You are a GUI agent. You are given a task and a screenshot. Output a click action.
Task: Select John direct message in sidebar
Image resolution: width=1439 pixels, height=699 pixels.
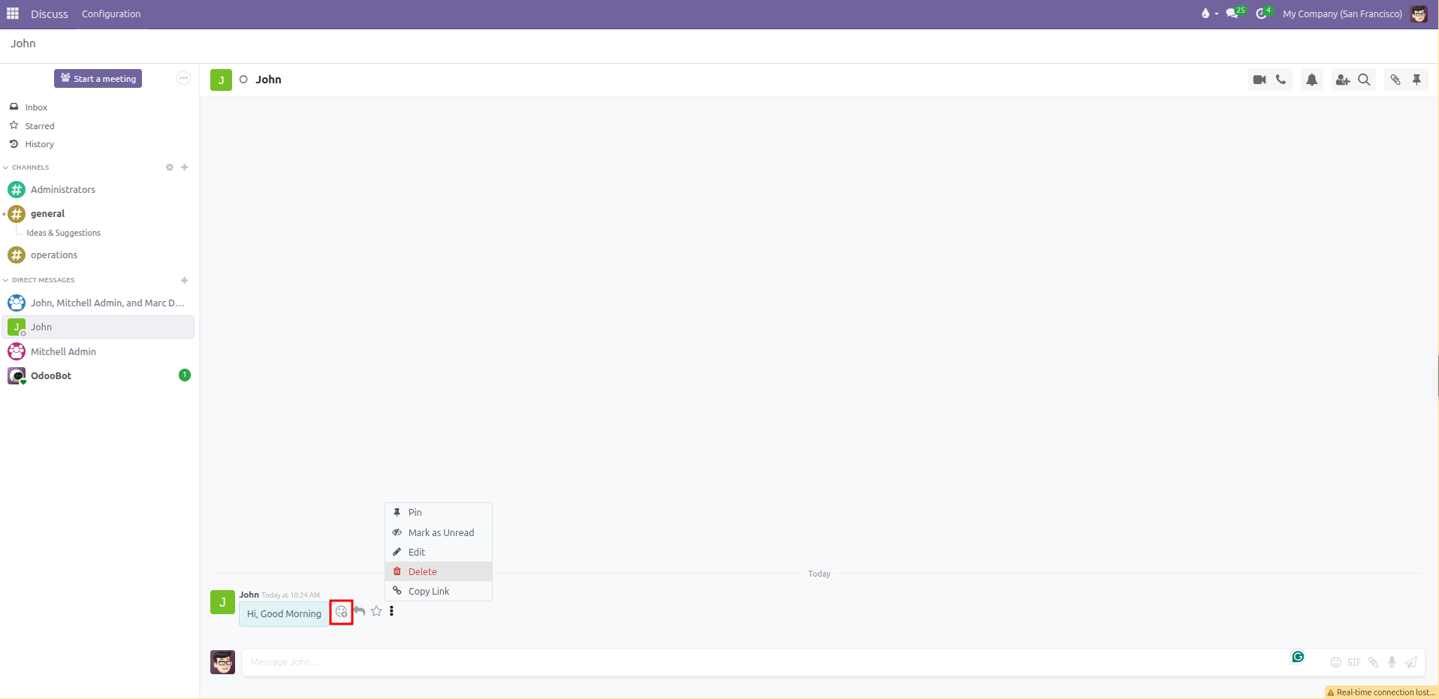point(98,327)
